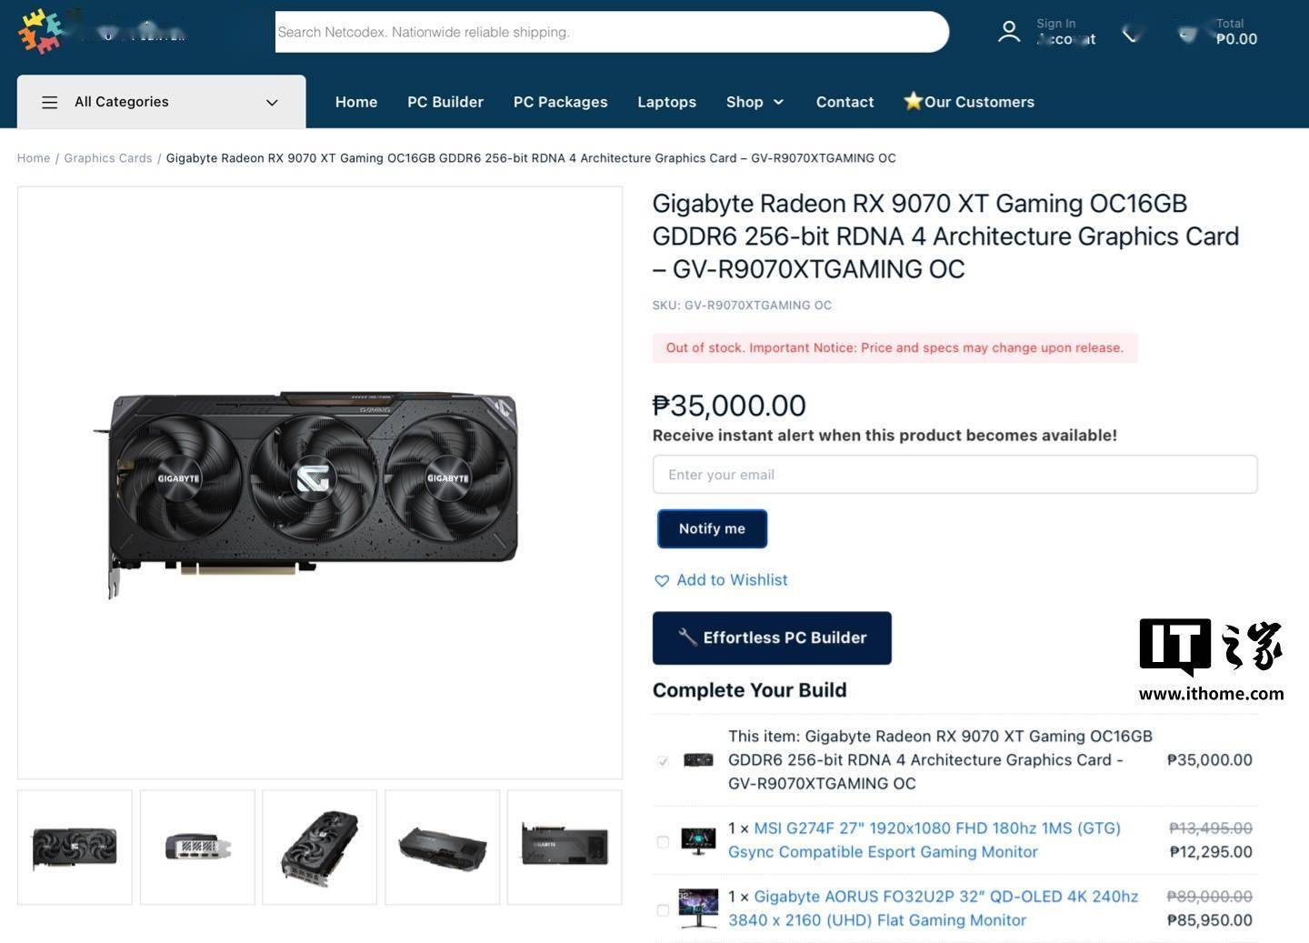The height and width of the screenshot is (943, 1309).
Task: Click the Notify me button
Action: 712,528
